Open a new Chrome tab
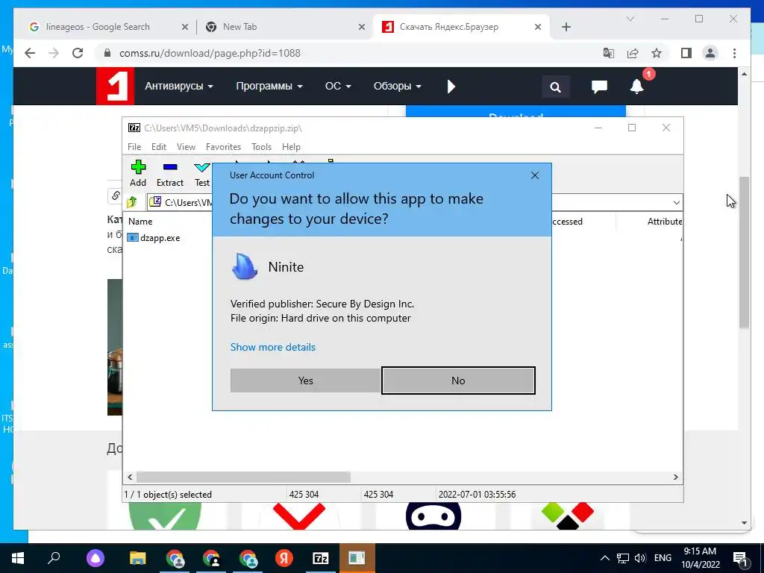764x573 pixels. (x=566, y=27)
